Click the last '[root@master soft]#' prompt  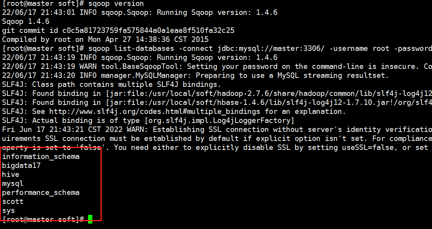pos(43,220)
